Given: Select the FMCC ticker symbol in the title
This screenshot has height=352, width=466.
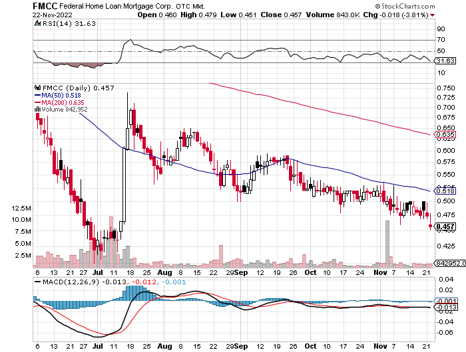Looking at the screenshot, I should [x=45, y=6].
